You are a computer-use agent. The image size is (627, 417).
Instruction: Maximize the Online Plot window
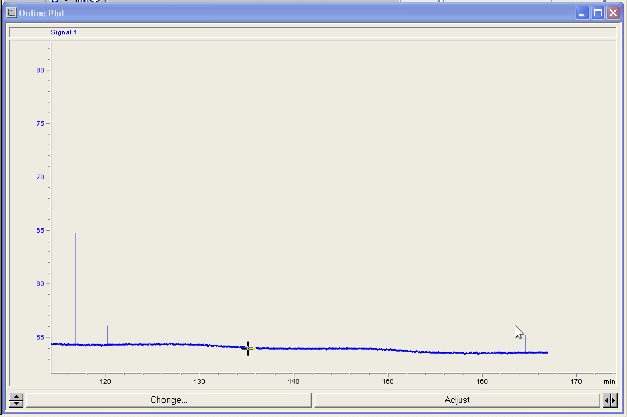(598, 13)
